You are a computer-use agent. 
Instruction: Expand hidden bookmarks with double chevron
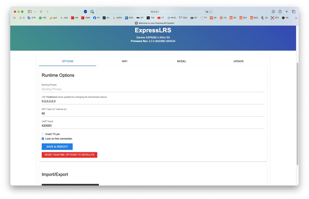(x=296, y=18)
